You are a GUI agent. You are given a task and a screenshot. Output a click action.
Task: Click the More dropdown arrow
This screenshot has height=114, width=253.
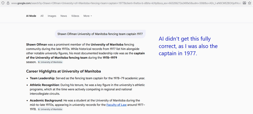point(91,16)
